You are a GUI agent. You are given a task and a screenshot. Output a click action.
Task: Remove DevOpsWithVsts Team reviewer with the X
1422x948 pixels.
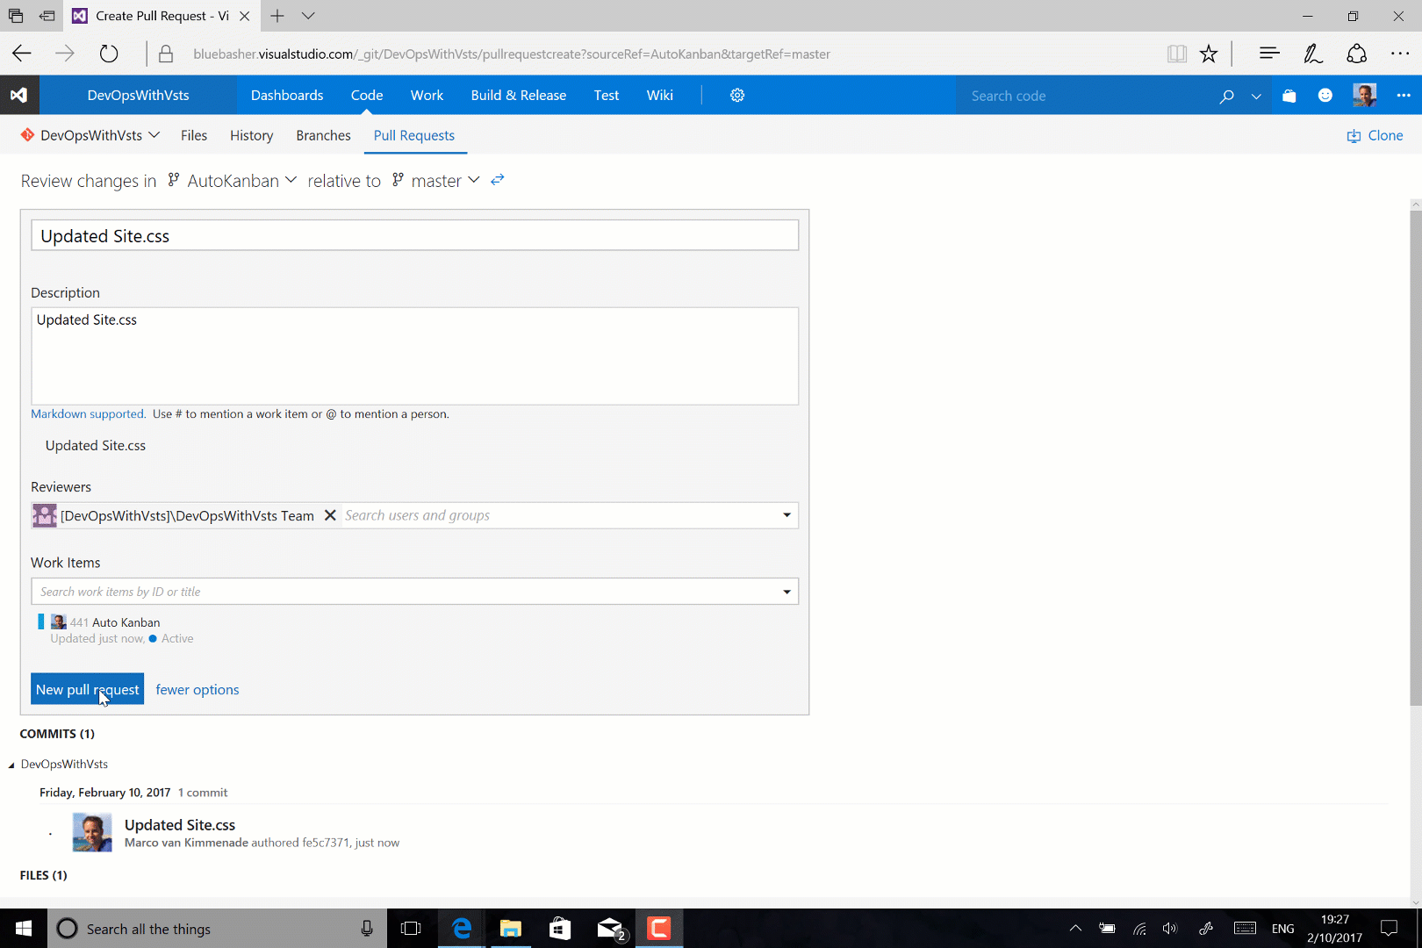point(330,515)
